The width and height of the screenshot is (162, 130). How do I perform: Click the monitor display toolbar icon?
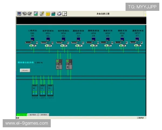[19, 14]
